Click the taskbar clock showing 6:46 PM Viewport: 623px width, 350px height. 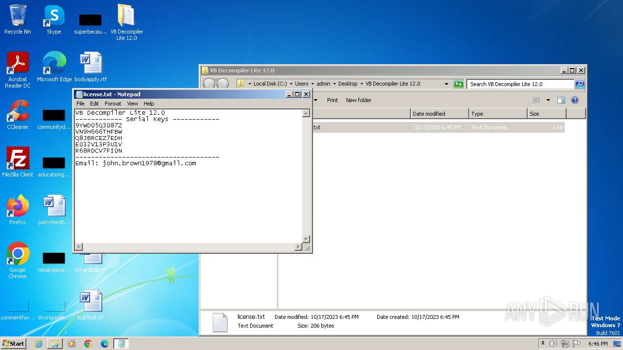point(598,344)
